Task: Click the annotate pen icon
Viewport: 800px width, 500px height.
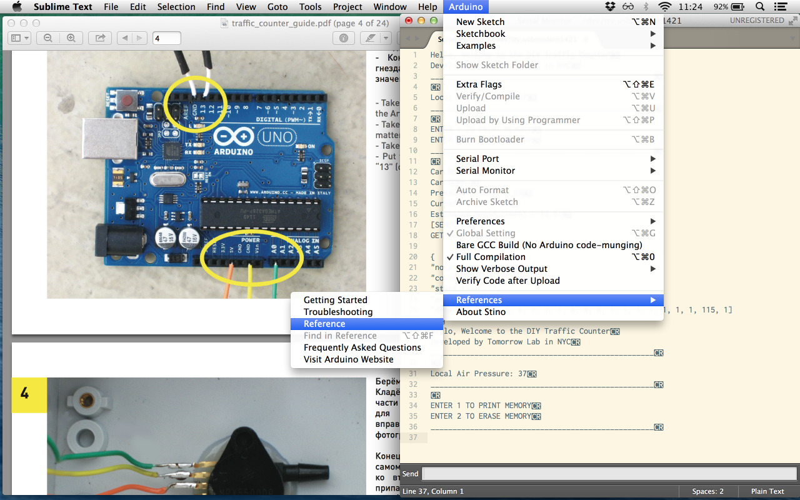Action: tap(369, 38)
